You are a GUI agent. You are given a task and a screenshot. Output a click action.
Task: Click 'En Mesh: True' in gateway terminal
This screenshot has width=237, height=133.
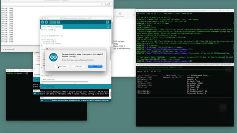194,81
